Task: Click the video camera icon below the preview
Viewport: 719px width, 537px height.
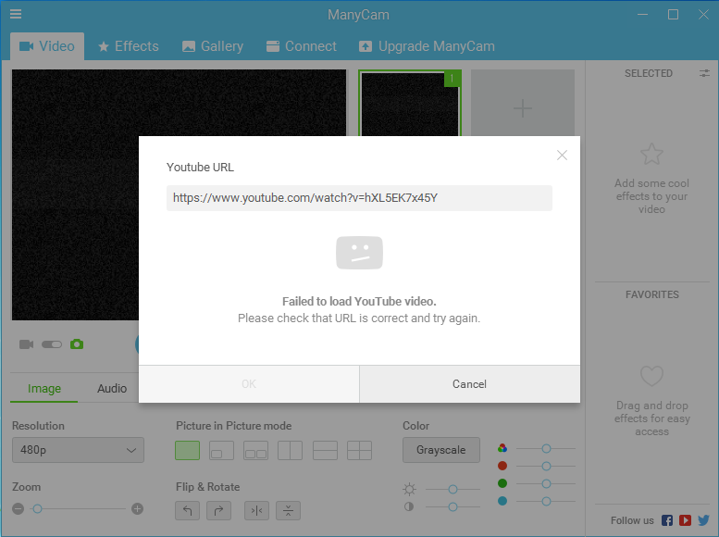Action: (x=26, y=344)
